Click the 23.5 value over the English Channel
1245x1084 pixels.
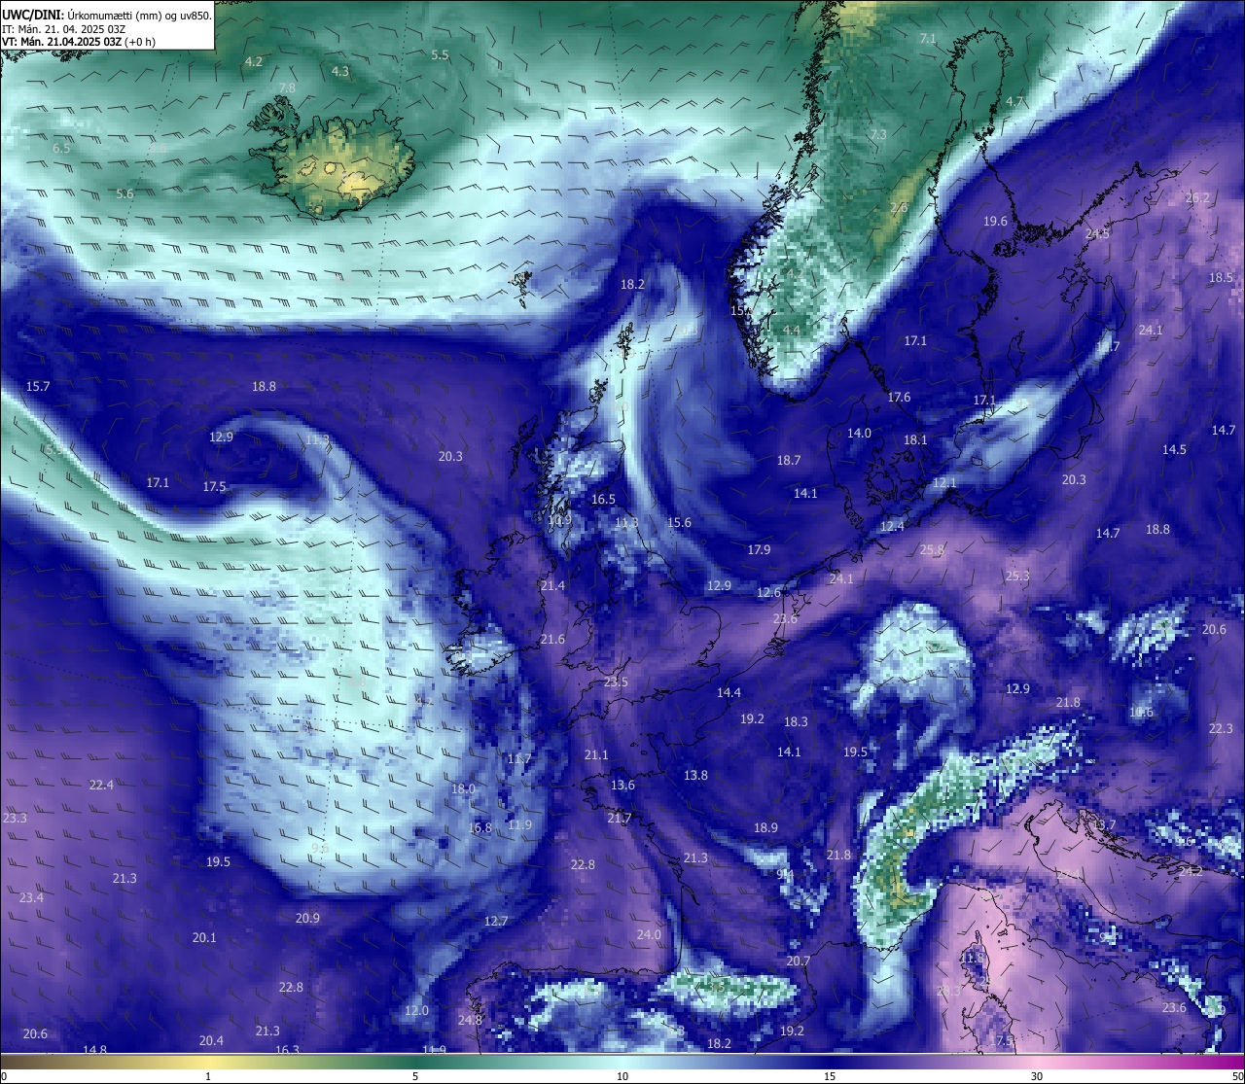616,682
